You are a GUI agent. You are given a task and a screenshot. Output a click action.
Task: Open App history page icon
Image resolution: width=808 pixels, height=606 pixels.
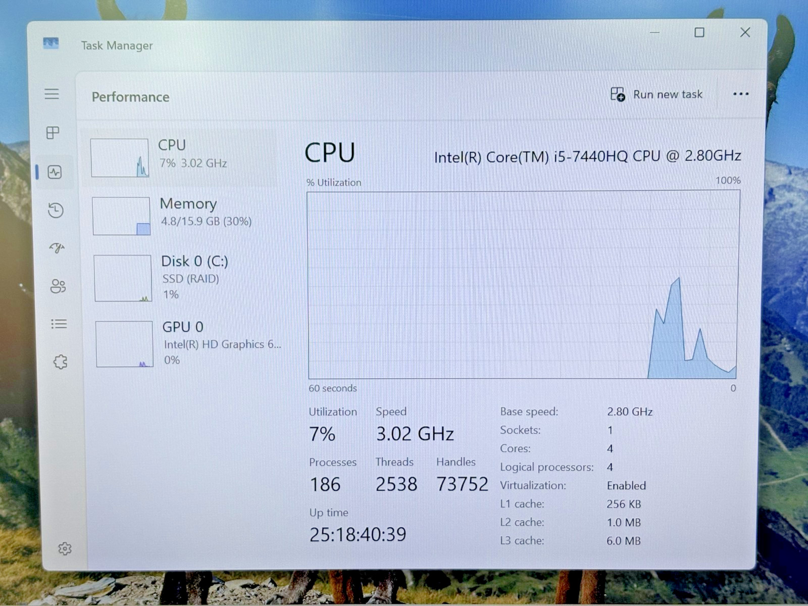click(56, 210)
